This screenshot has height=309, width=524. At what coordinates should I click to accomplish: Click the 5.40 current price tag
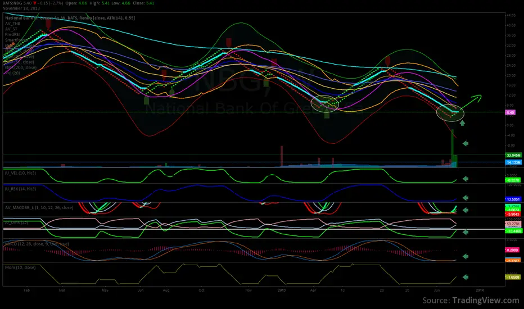point(511,113)
